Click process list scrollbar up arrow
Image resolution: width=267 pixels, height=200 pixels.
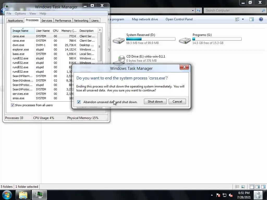pos(100,30)
